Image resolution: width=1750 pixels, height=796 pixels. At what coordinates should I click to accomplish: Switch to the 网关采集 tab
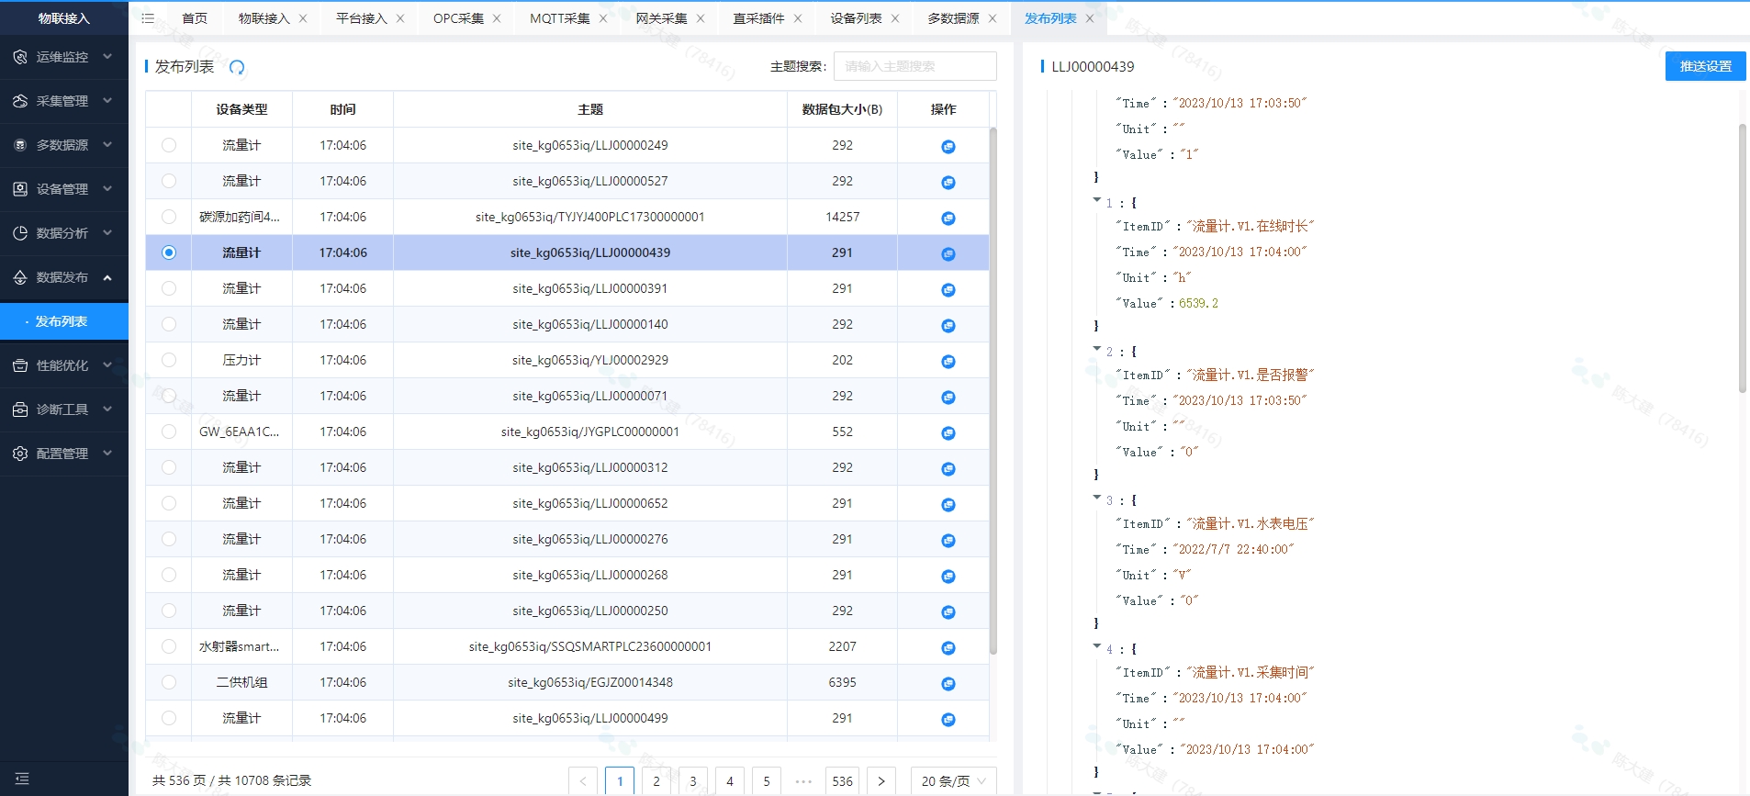[661, 18]
